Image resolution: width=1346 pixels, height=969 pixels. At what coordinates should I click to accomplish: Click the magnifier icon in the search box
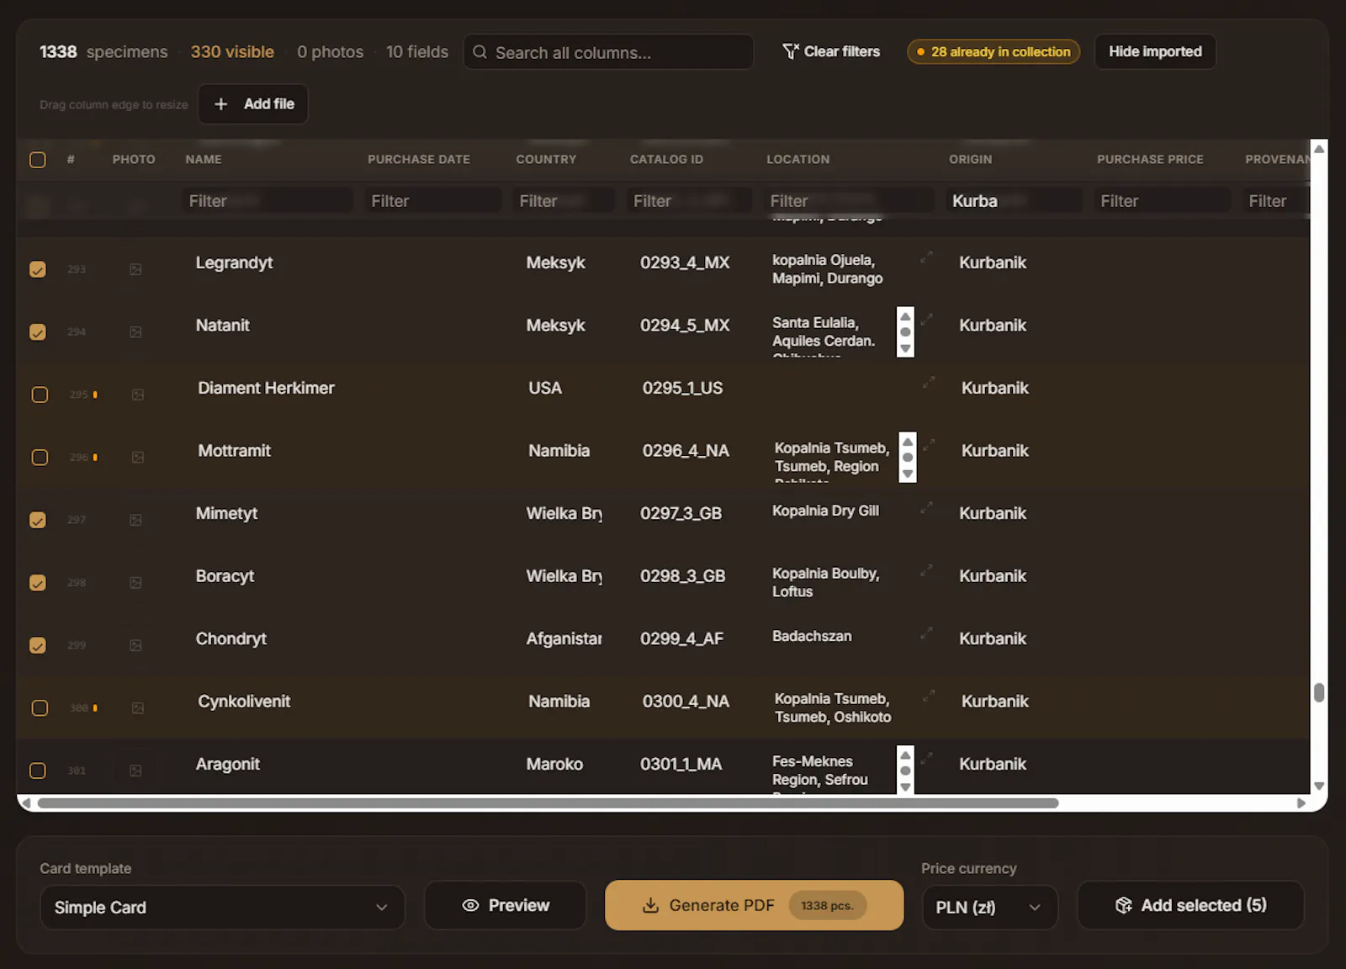click(480, 52)
